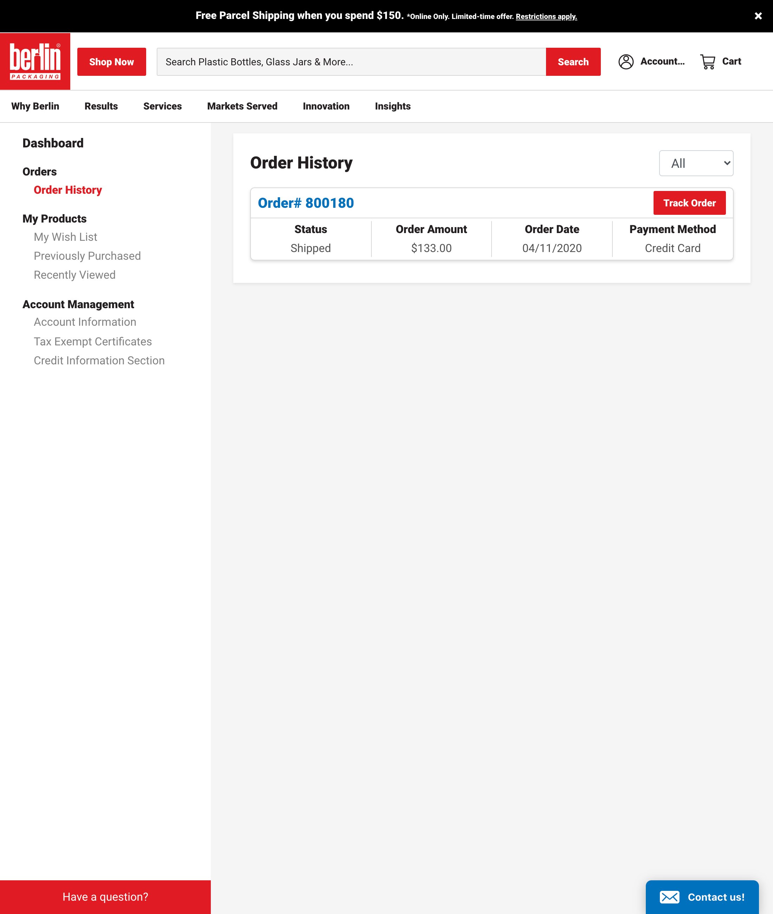
Task: Click the account user profile icon
Action: [626, 62]
